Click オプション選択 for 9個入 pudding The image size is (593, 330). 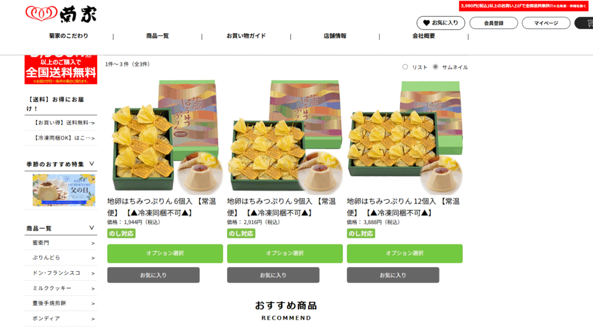tap(285, 253)
